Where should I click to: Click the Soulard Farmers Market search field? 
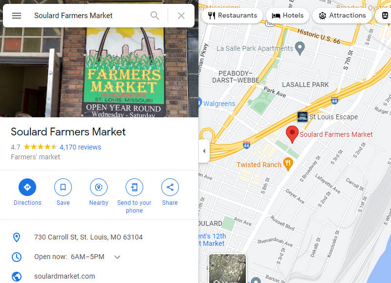(90, 16)
